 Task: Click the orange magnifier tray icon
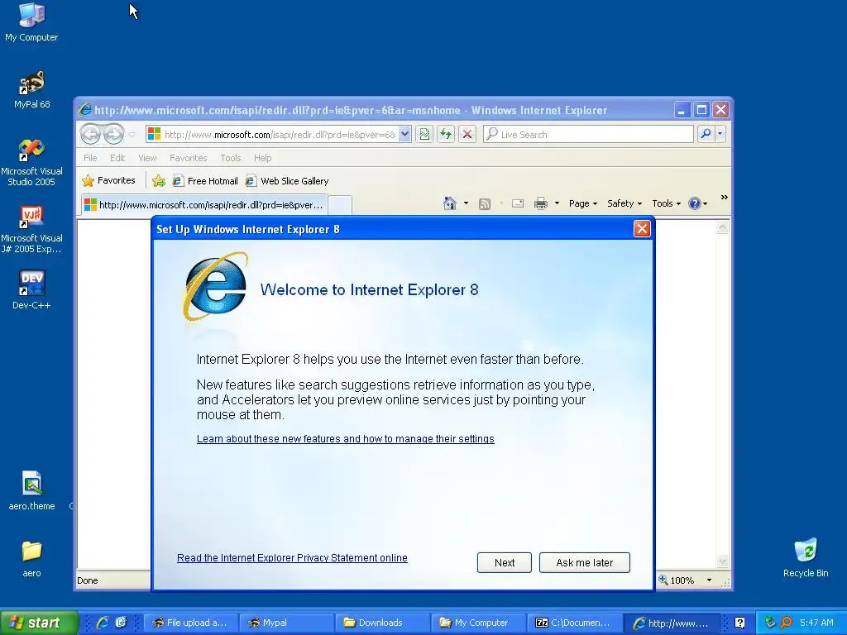[787, 623]
